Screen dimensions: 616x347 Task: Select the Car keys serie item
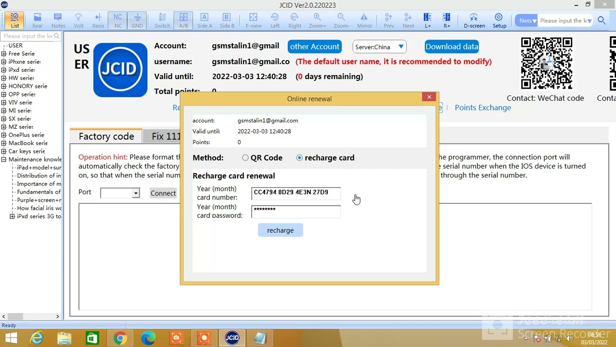point(26,151)
